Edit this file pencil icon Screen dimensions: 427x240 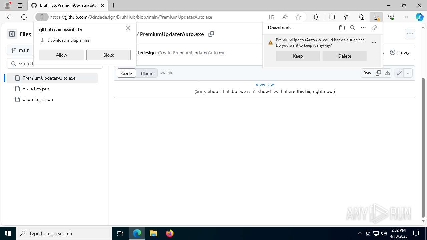(399, 73)
